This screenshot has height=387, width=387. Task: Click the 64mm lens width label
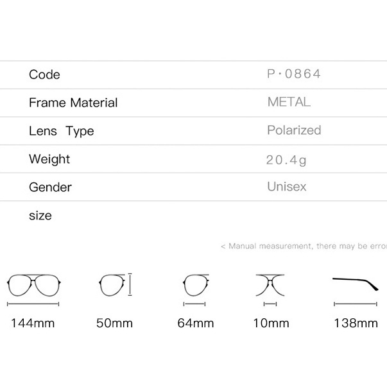[196, 323]
